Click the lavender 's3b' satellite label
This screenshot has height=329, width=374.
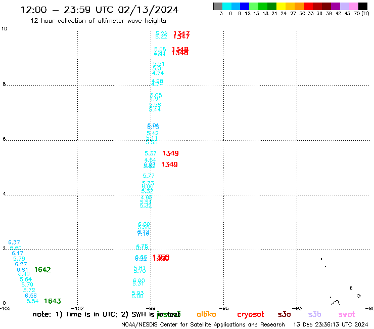314,314
